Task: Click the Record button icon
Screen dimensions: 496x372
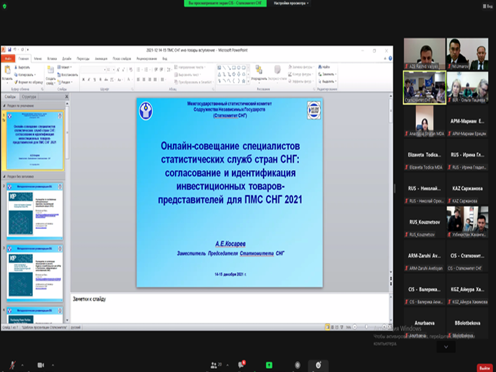Action: click(298, 365)
